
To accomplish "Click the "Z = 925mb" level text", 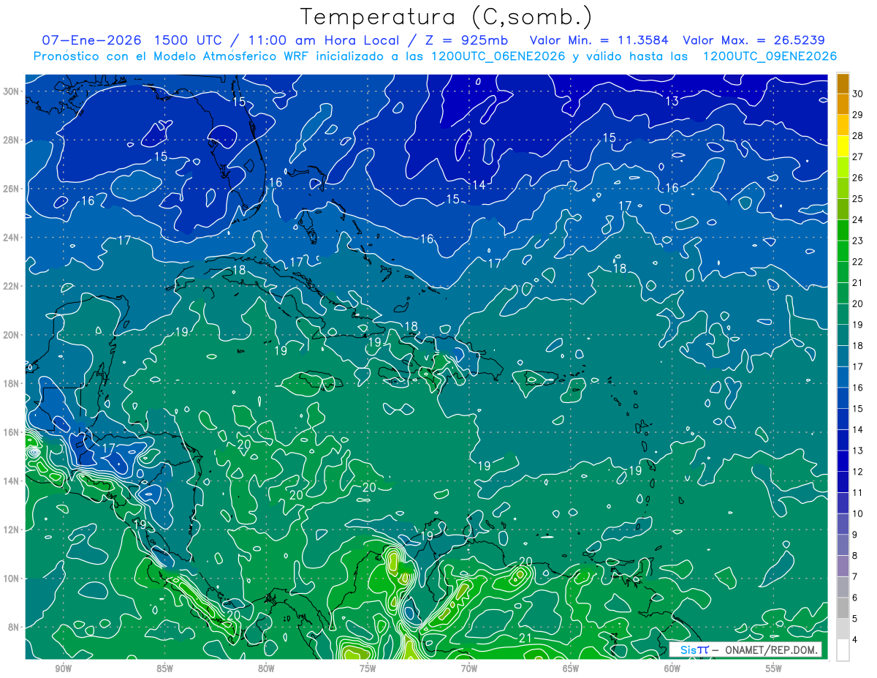I will pyautogui.click(x=466, y=40).
